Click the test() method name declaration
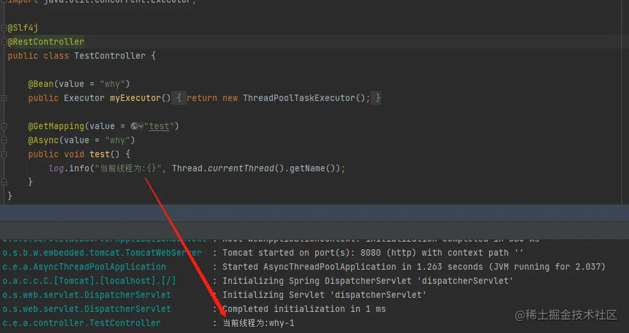Image resolution: width=629 pixels, height=333 pixels. pyautogui.click(x=100, y=154)
